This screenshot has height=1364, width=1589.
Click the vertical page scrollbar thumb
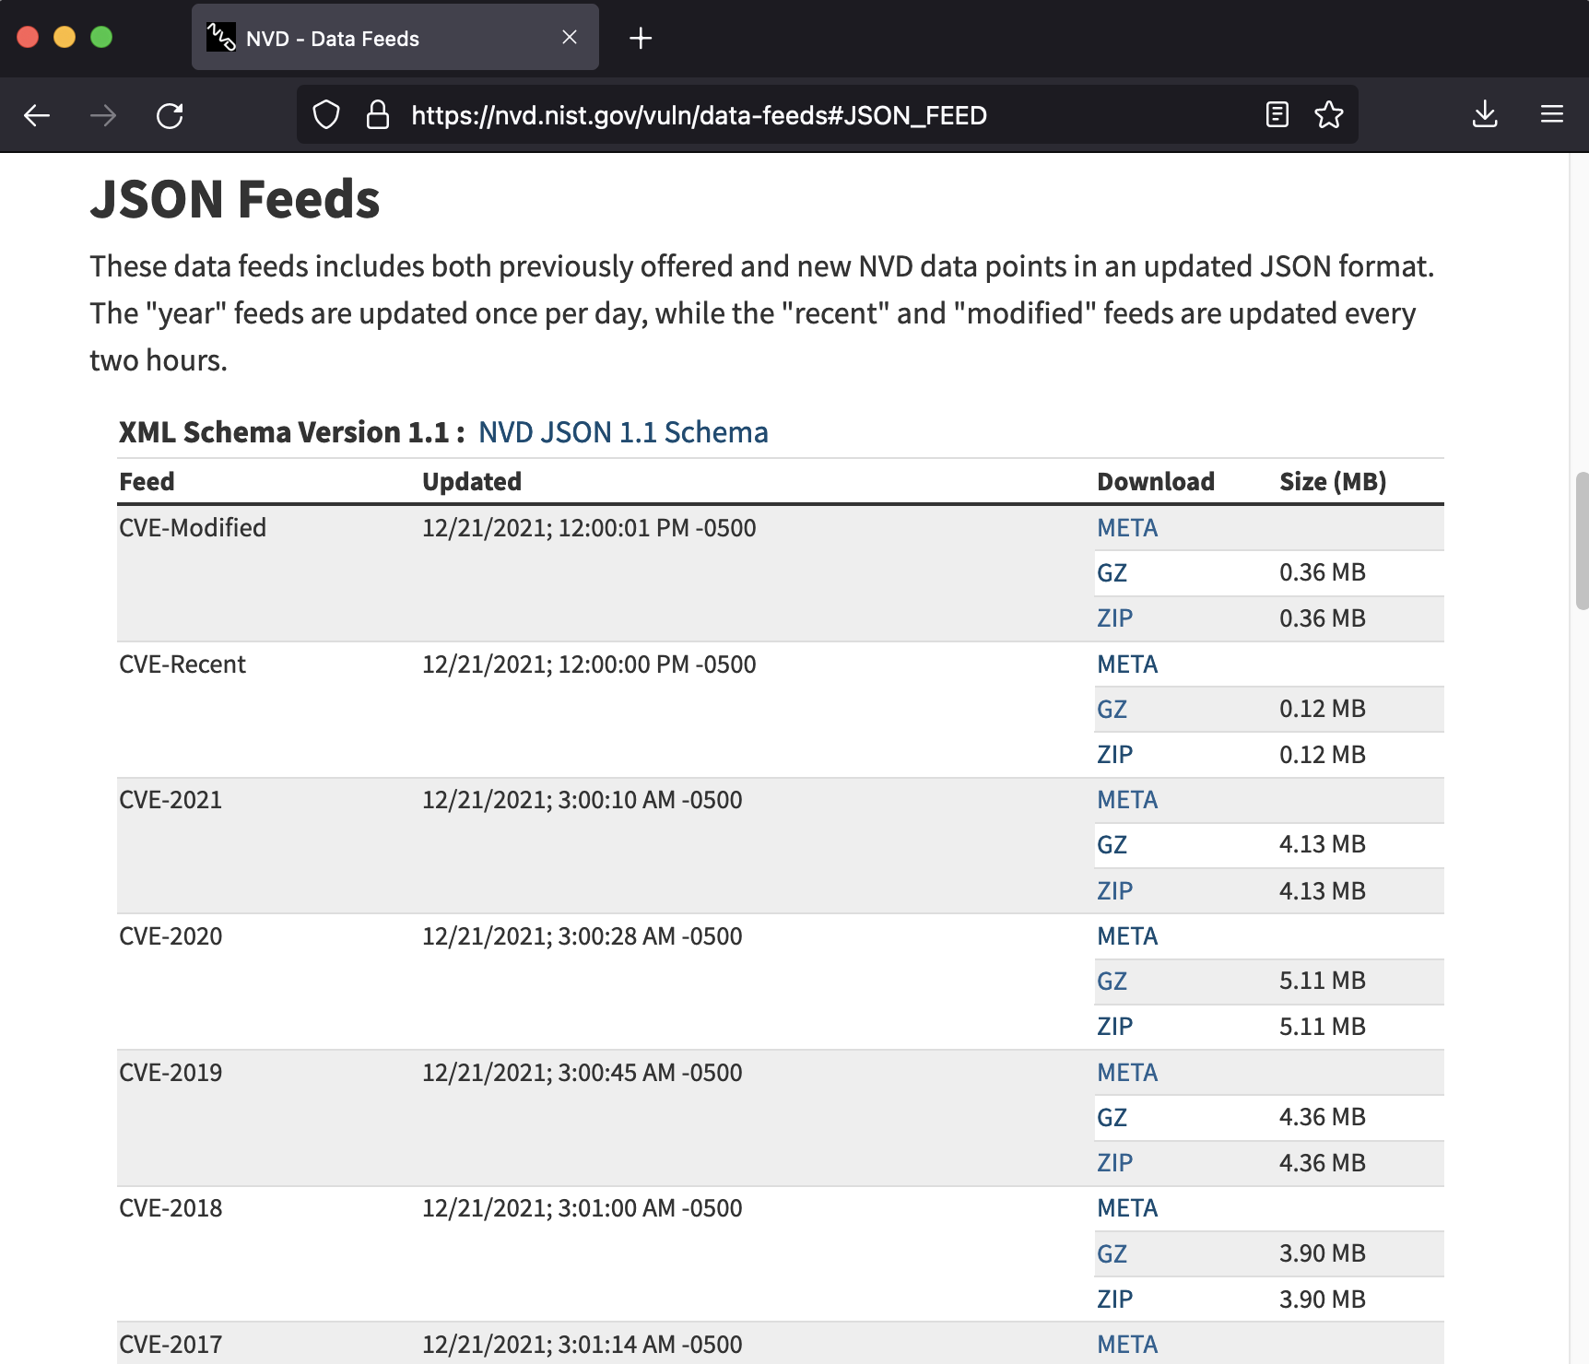pos(1582,541)
